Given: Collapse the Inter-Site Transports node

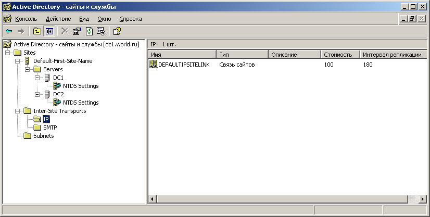Looking at the screenshot, I should tap(18, 111).
